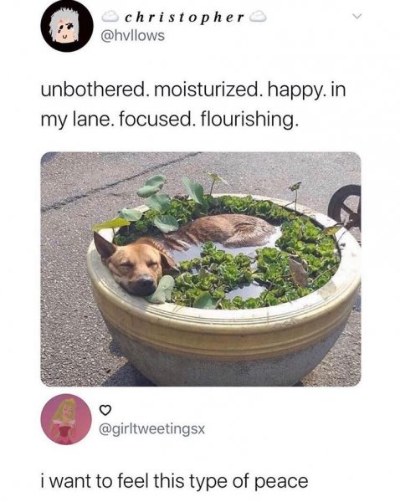
Task: Click the 'i want to feel this type of peace' caption
Action: pos(175,482)
